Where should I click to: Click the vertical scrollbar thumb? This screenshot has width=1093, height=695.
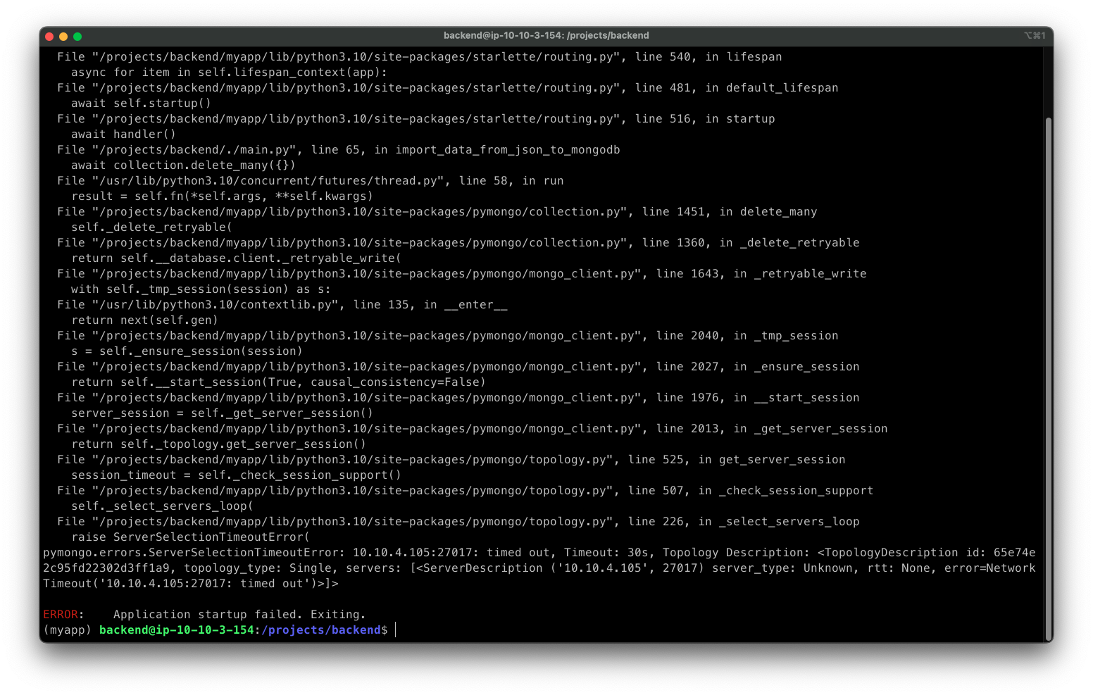[1048, 373]
